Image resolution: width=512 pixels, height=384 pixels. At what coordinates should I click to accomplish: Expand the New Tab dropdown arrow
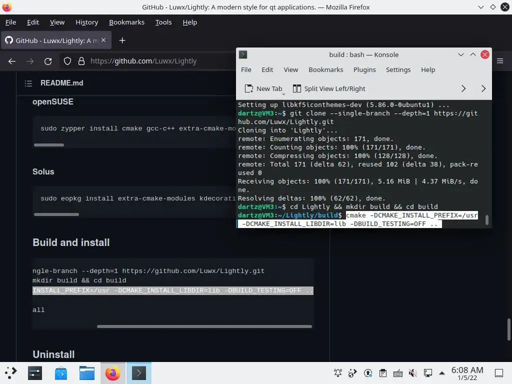tap(284, 94)
